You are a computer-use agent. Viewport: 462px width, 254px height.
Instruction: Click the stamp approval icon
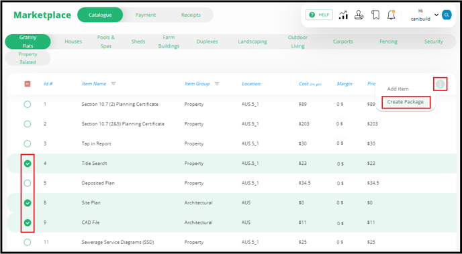pyautogui.click(x=359, y=15)
